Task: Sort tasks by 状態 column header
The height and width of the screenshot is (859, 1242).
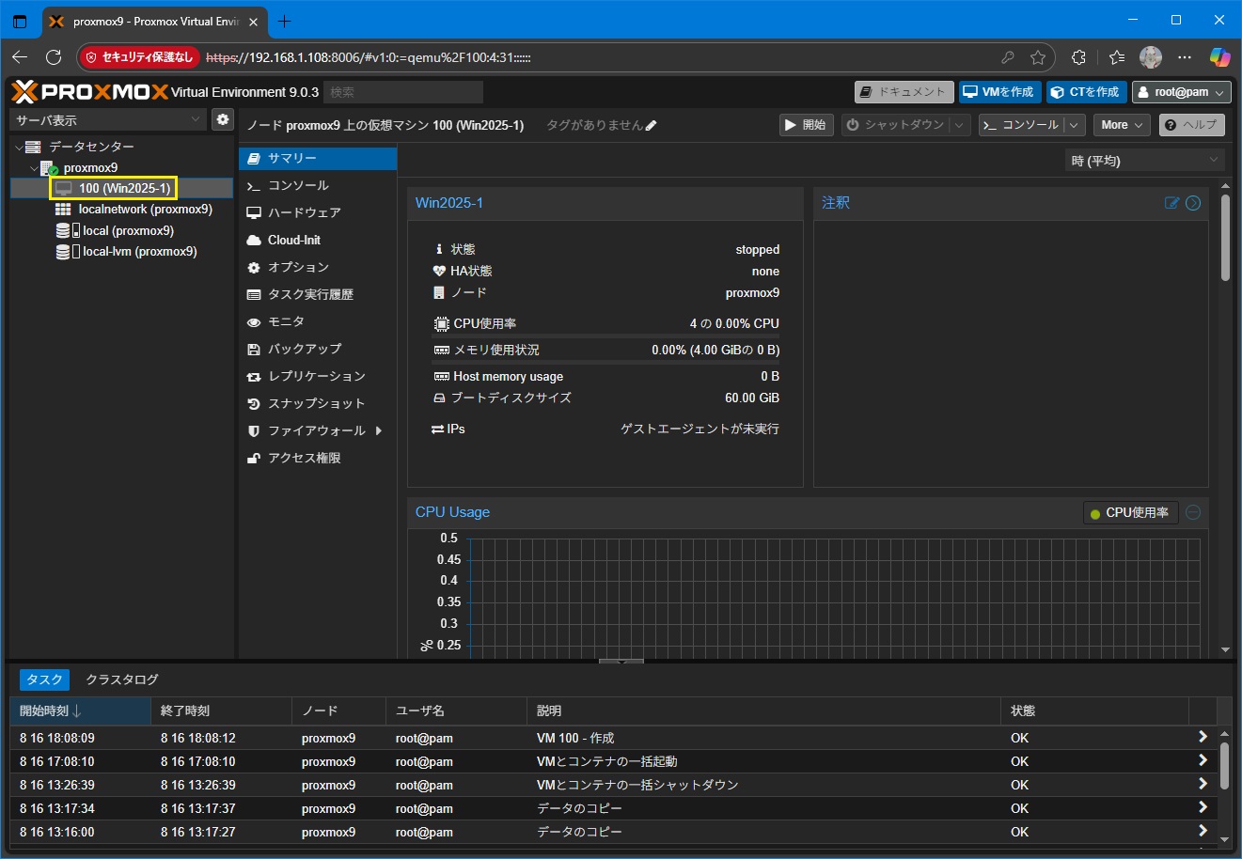Action: coord(1094,711)
